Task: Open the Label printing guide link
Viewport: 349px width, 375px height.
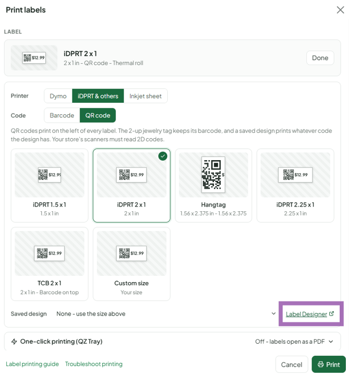Action: tap(32, 364)
